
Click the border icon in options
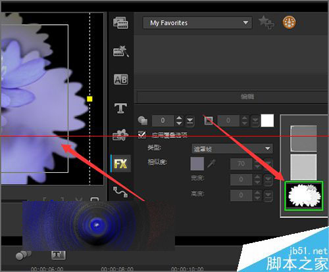[209, 120]
